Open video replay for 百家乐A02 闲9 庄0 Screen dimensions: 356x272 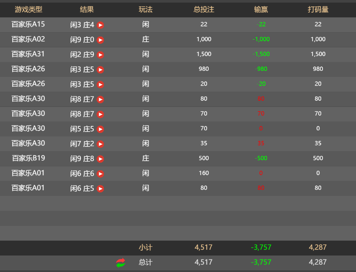100,40
